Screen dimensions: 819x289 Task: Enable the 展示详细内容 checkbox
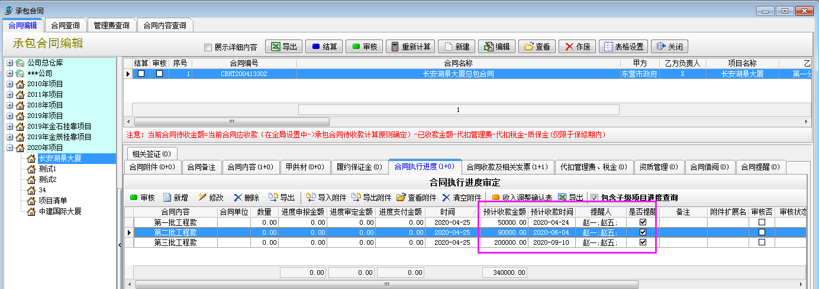click(x=208, y=48)
